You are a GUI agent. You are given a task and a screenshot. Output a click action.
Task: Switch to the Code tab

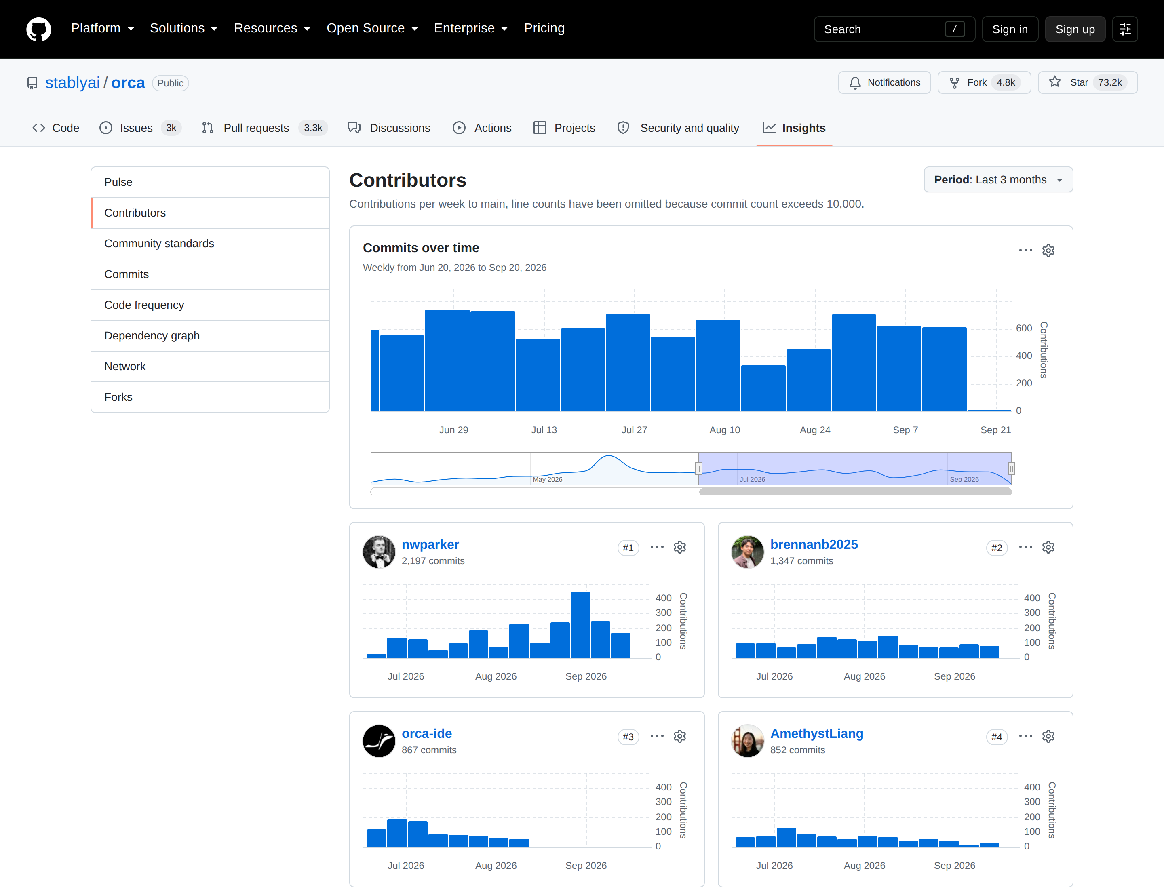coord(56,128)
